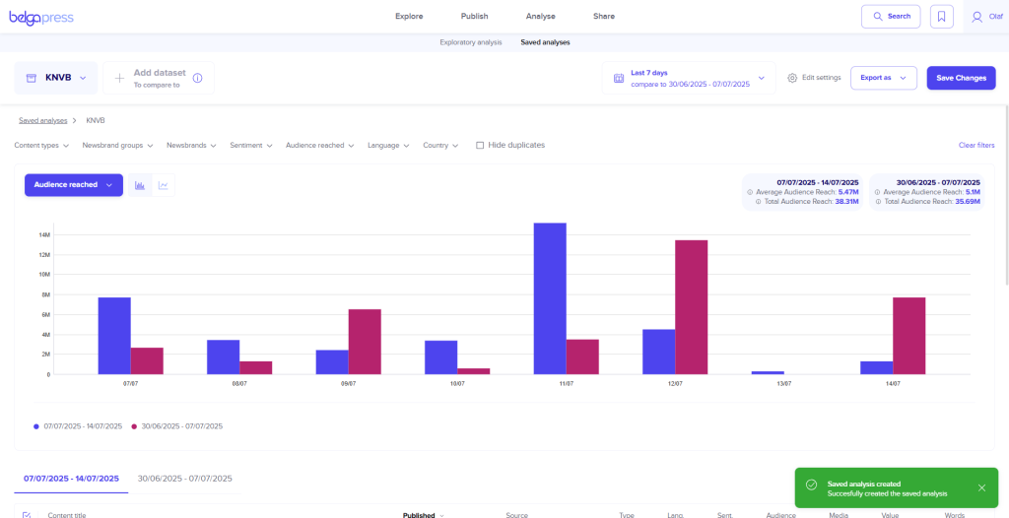The image size is (1009, 518).
Task: Expand the Content types filter
Action: pos(42,145)
